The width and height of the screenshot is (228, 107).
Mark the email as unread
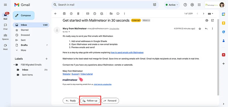pyautogui.click(x=88, y=14)
